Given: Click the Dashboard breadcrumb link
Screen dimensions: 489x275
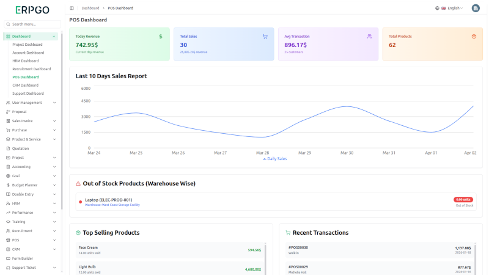Looking at the screenshot, I should (x=90, y=8).
